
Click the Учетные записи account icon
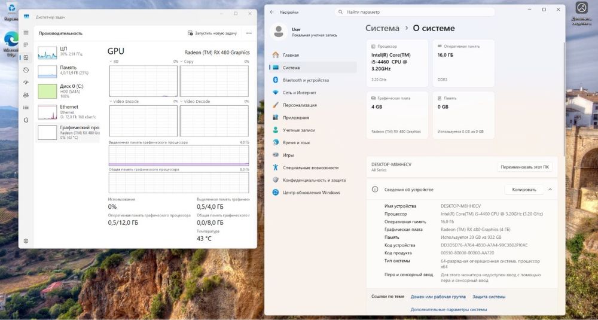pos(276,130)
